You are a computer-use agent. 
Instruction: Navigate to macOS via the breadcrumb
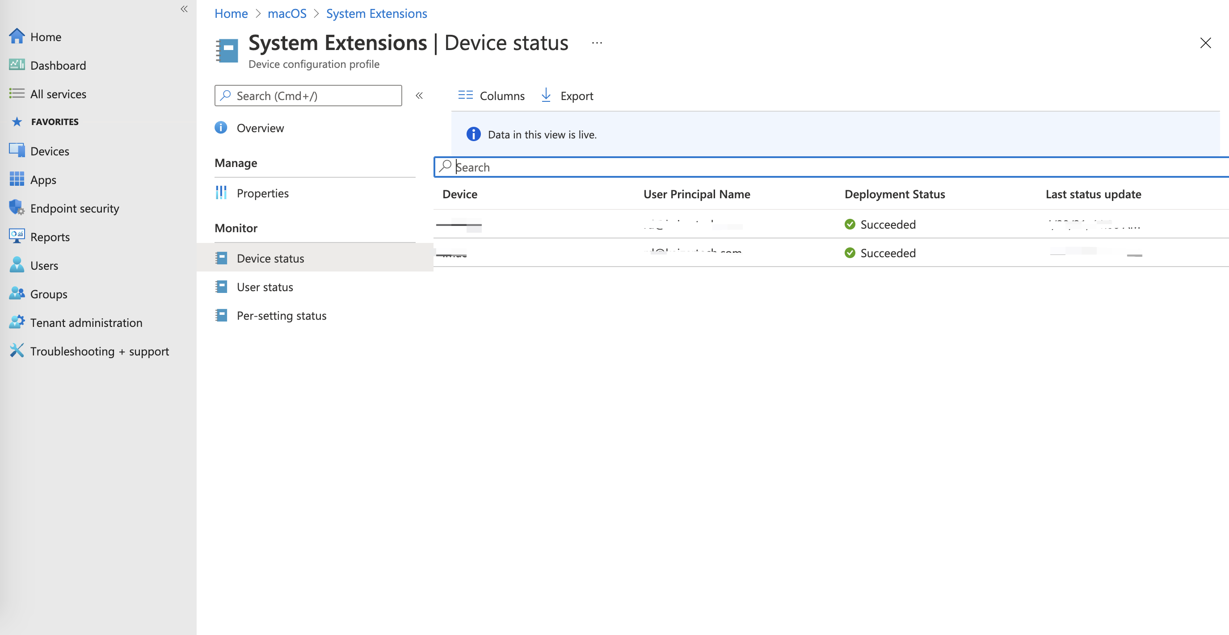point(287,13)
